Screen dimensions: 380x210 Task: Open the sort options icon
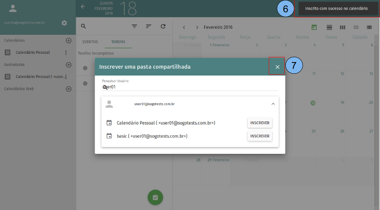pyautogui.click(x=149, y=26)
